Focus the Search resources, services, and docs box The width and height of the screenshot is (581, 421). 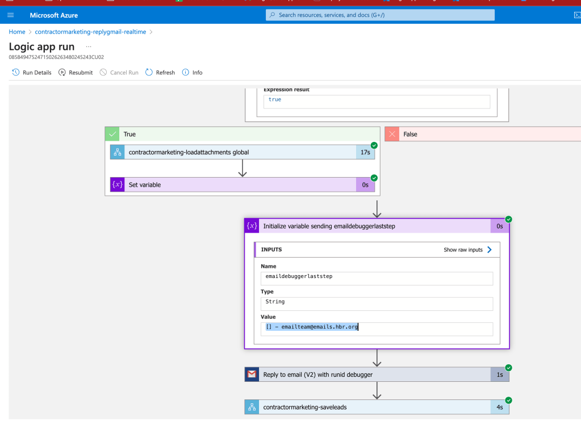[x=380, y=15]
